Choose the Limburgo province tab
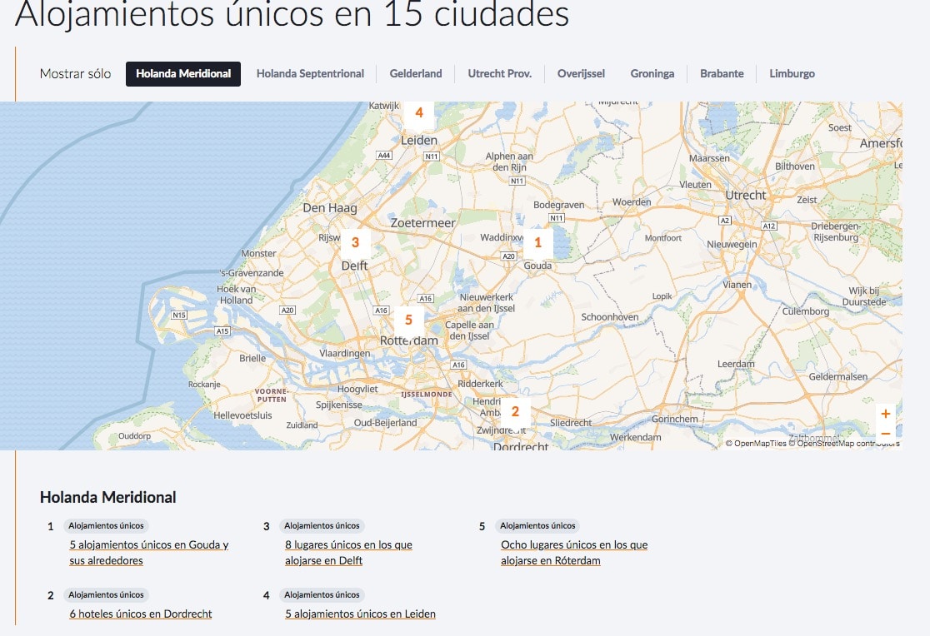Screen dimensions: 930x636 (x=792, y=74)
